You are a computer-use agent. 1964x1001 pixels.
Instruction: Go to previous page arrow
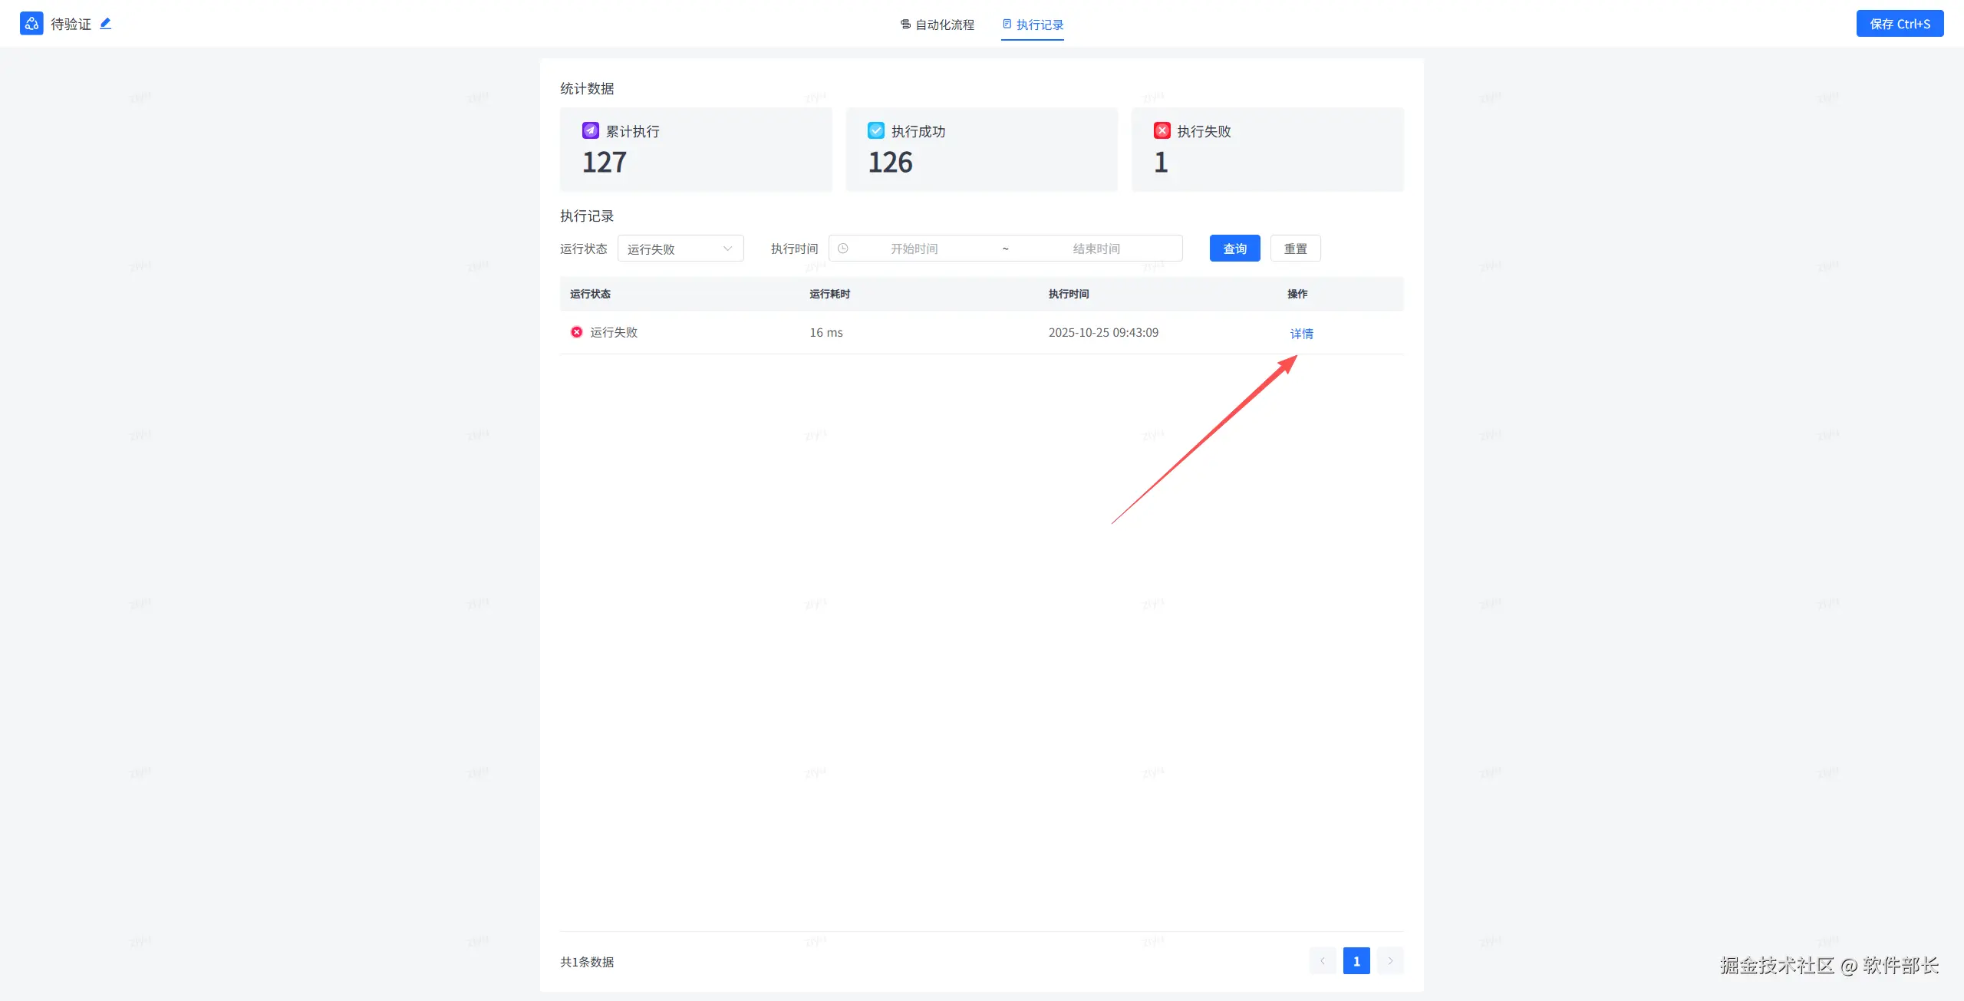(x=1322, y=961)
